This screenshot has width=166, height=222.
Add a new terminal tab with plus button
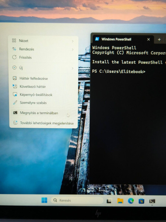pyautogui.click(x=159, y=39)
